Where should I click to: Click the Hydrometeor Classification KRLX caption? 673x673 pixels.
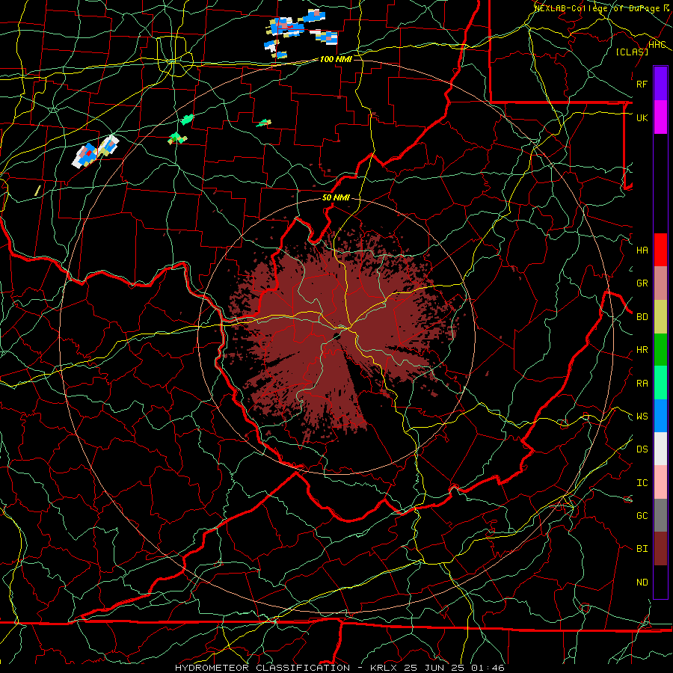coord(339,668)
